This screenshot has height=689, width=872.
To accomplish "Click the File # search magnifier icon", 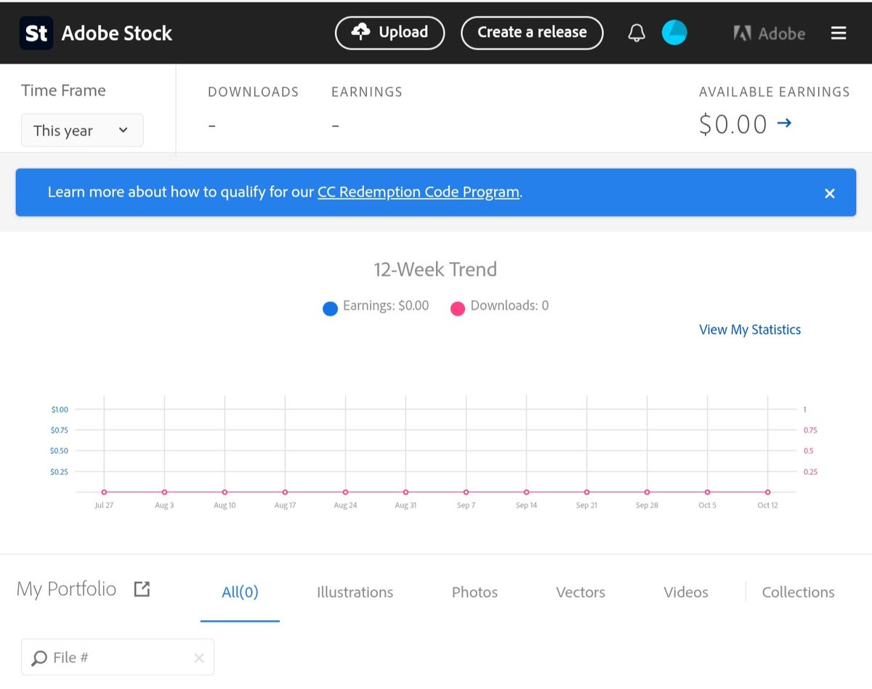I will point(39,659).
